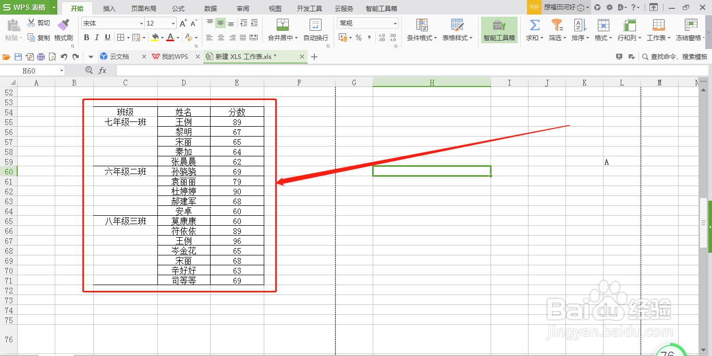This screenshot has height=356, width=712.
Task: Toggle bottom vertical alignment
Action: pyautogui.click(x=231, y=23)
